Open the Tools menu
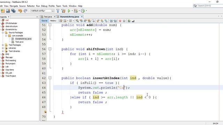 tap(65, 6)
